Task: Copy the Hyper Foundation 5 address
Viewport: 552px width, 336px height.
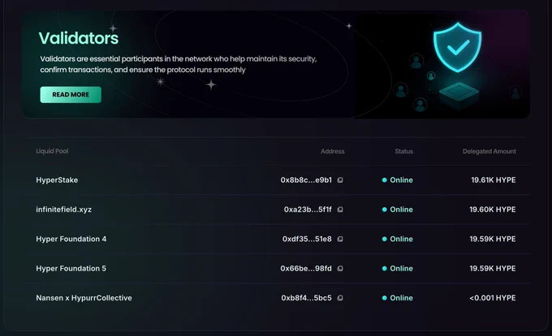Action: [340, 269]
